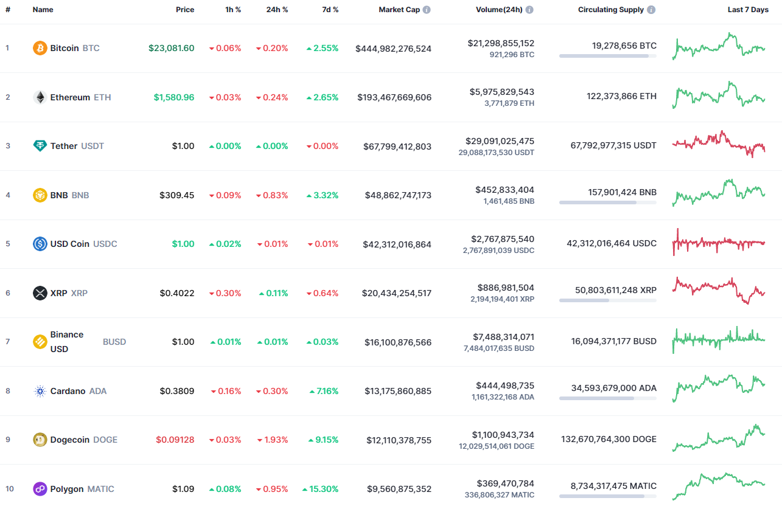The height and width of the screenshot is (509, 782).
Task: Click the Tether logo icon
Action: 39,146
